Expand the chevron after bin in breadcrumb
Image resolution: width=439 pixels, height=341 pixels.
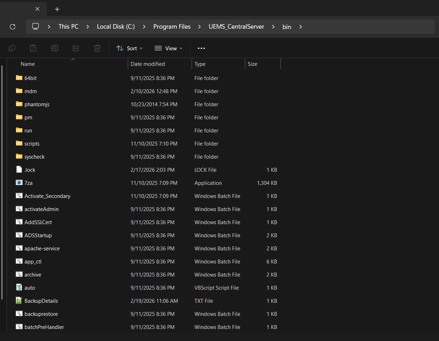coord(300,27)
